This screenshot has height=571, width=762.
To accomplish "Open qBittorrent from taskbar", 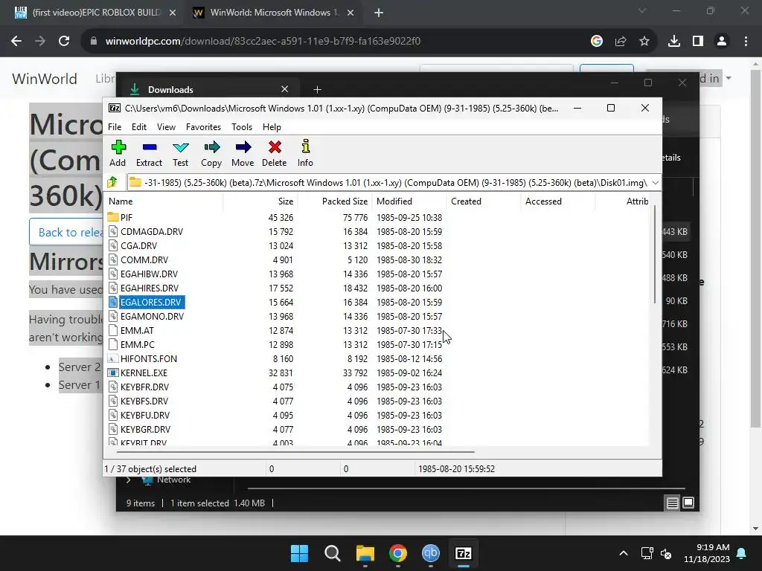I will [x=431, y=553].
